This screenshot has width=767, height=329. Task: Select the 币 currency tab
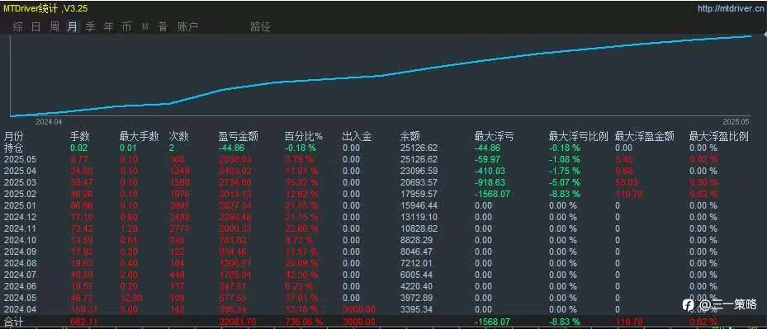[x=126, y=27]
